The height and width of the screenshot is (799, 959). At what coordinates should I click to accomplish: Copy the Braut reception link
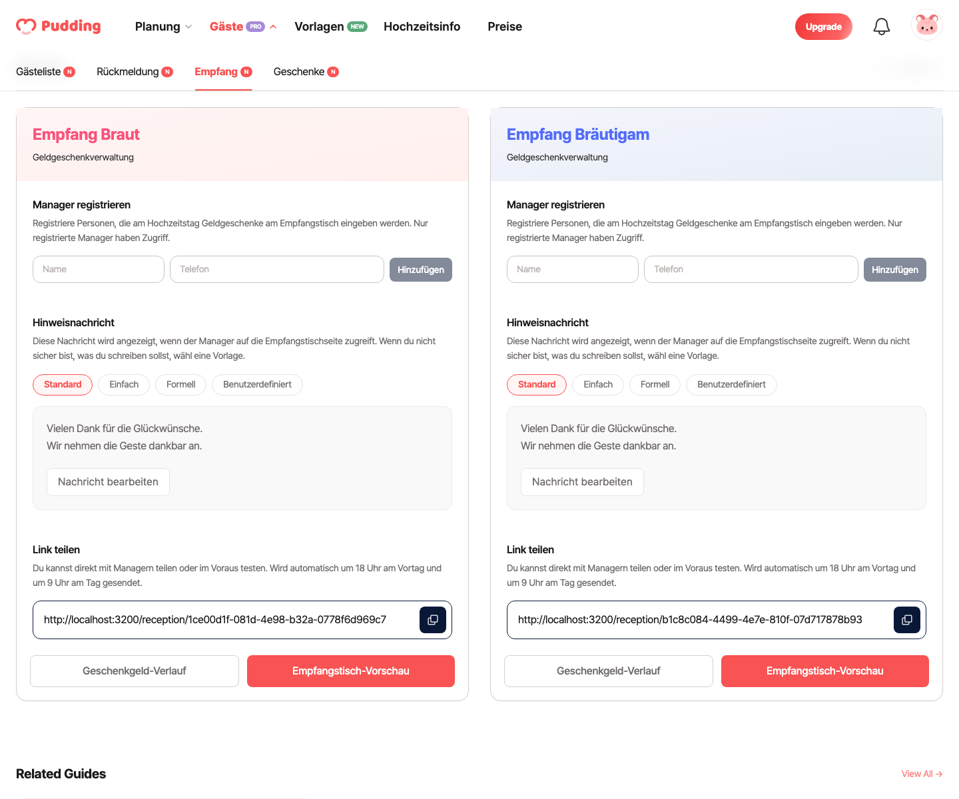[x=433, y=620]
